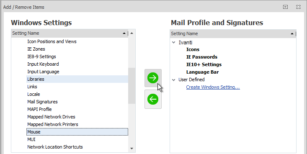Select Icon Positions and Views
The image size is (307, 154).
click(52, 41)
